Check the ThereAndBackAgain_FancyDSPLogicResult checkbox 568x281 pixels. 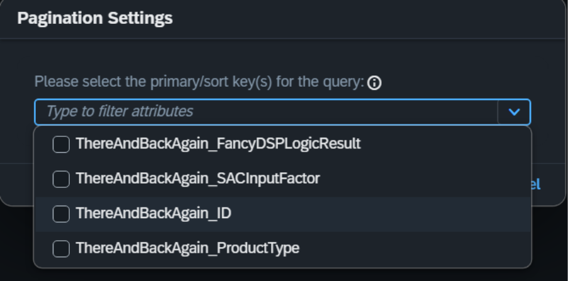(x=61, y=144)
